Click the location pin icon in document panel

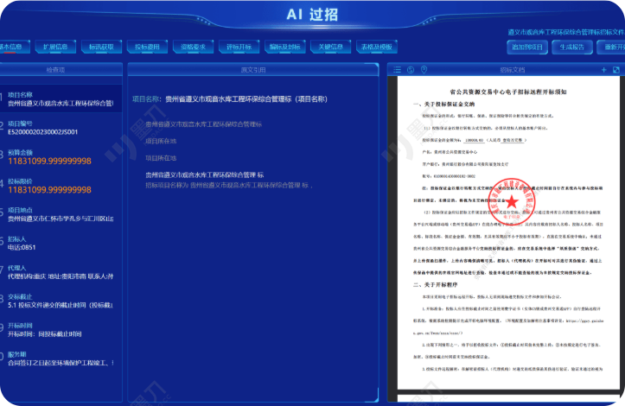[424, 70]
